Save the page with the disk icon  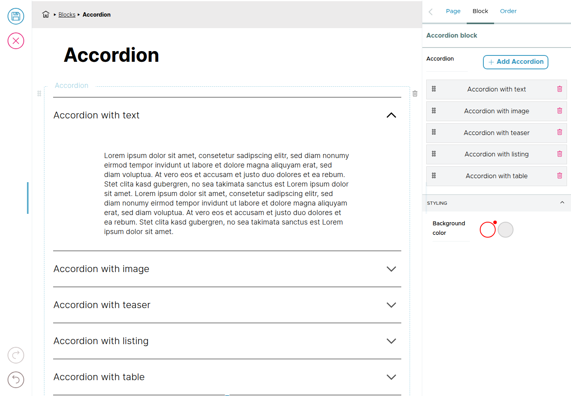tap(16, 16)
